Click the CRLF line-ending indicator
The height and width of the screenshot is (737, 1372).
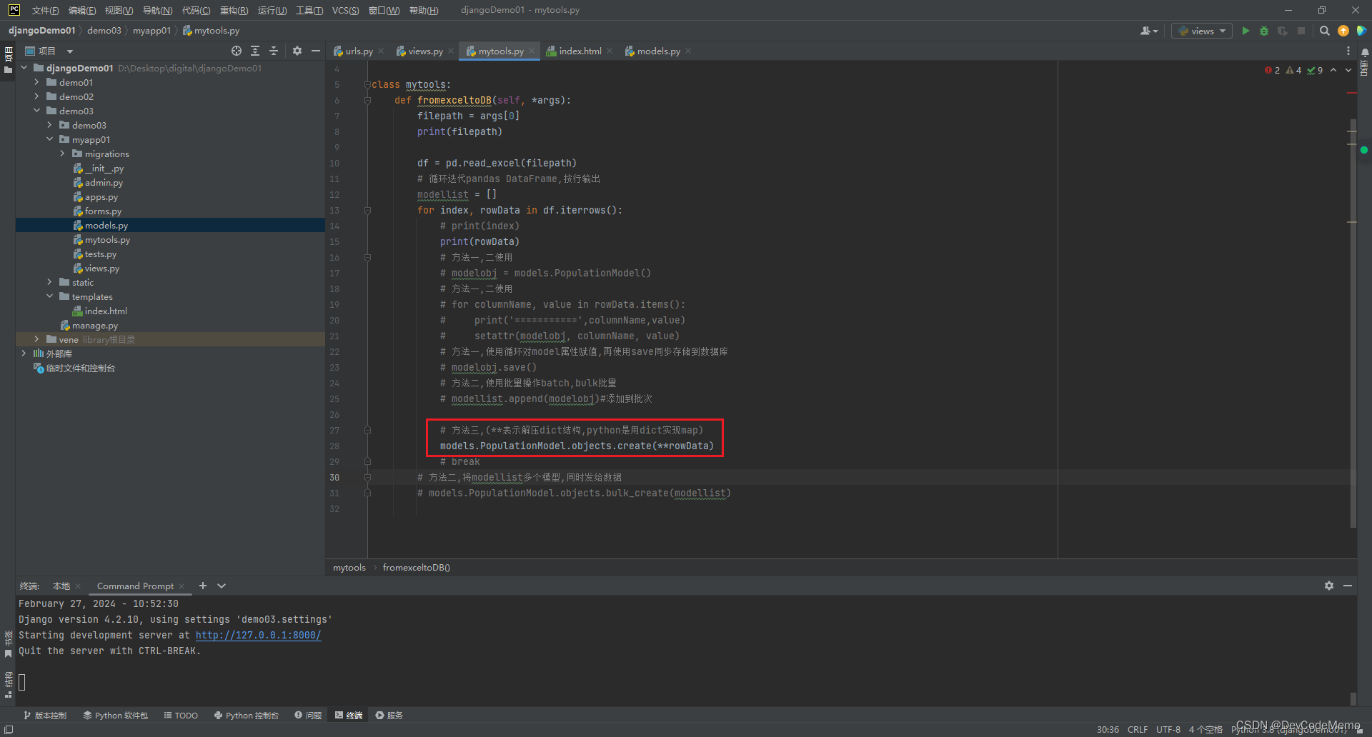[x=1138, y=729]
